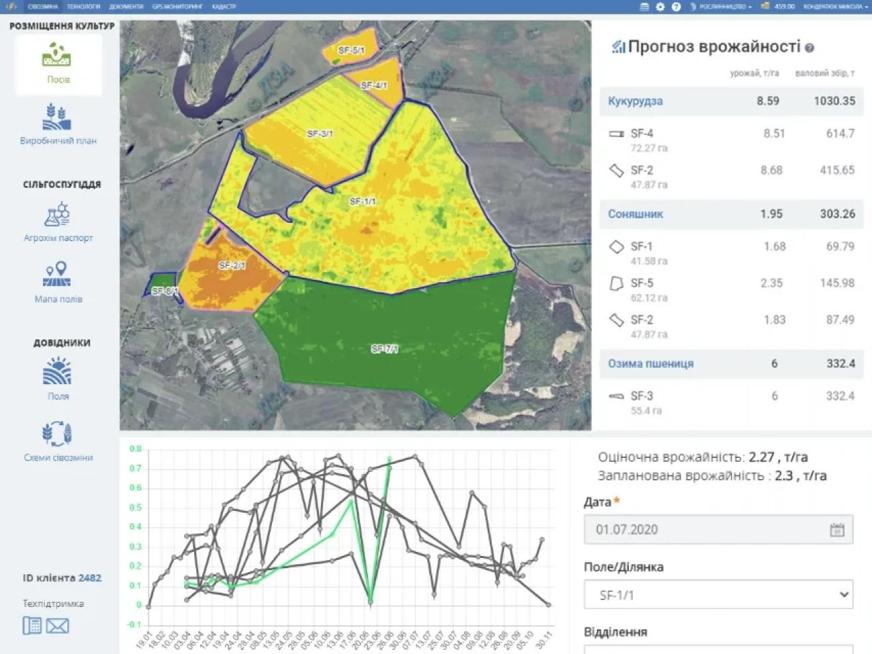Open Агрохім паспорт icon
The width and height of the screenshot is (872, 654).
[58, 221]
